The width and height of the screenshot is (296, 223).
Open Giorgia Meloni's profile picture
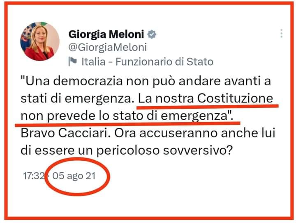(x=40, y=41)
